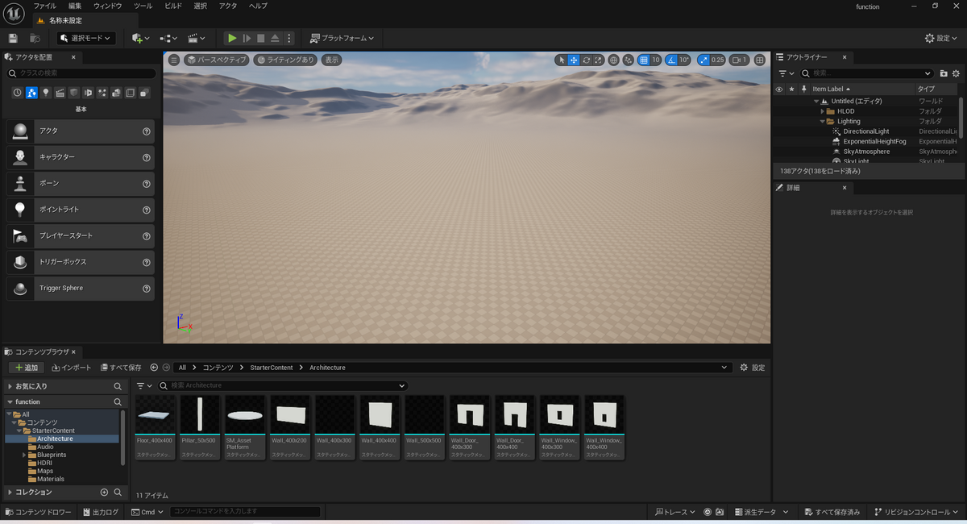Viewport: 967px width, 524px height.
Task: Select the viewport selection cursor arrow icon
Action: click(562, 60)
